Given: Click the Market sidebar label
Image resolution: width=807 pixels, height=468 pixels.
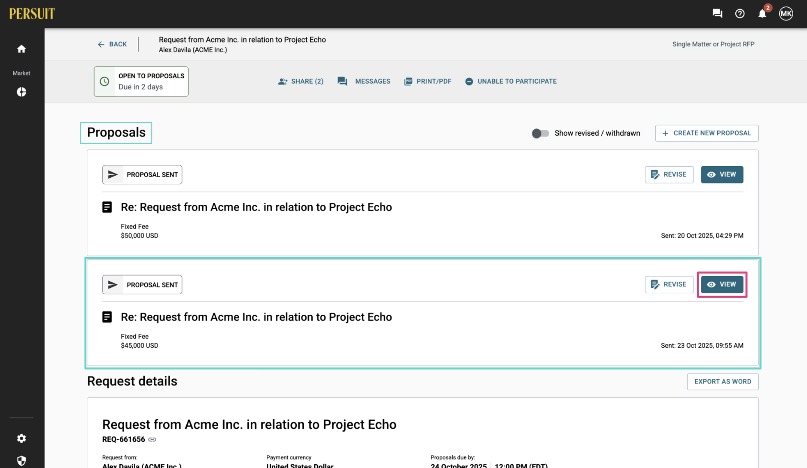Looking at the screenshot, I should pos(21,73).
